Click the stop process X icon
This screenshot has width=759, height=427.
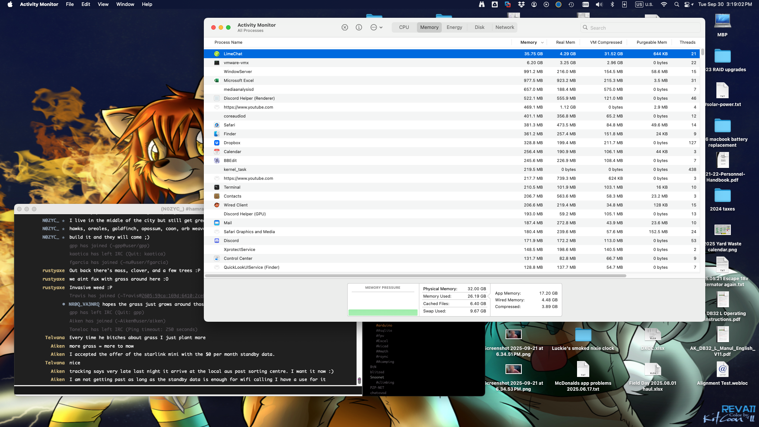[345, 27]
